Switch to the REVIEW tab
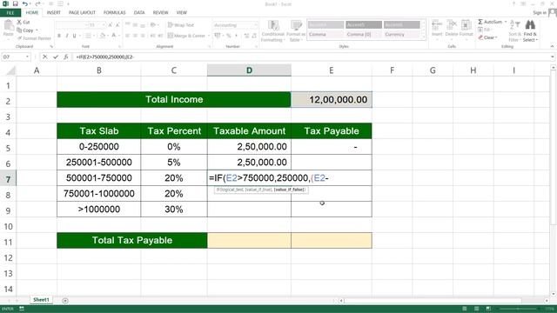This screenshot has width=557, height=313. (160, 12)
